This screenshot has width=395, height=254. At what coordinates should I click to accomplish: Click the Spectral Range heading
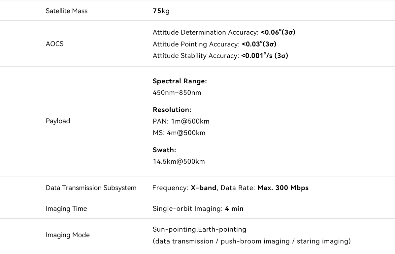[180, 81]
